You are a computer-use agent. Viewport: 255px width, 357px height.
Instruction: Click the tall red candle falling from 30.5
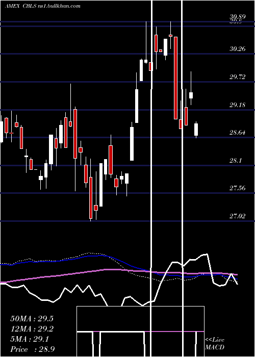[x=175, y=78]
